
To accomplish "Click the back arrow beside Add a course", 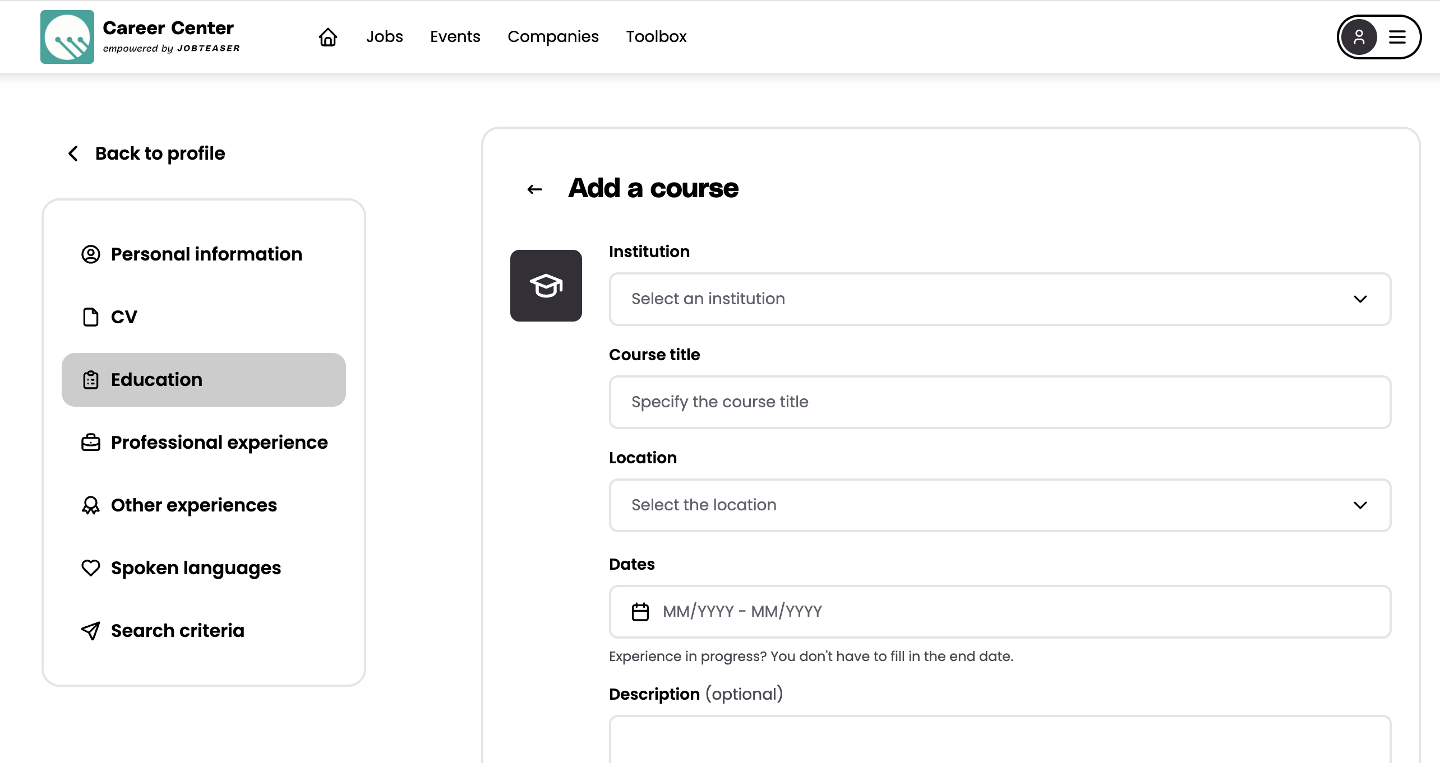I will (535, 189).
